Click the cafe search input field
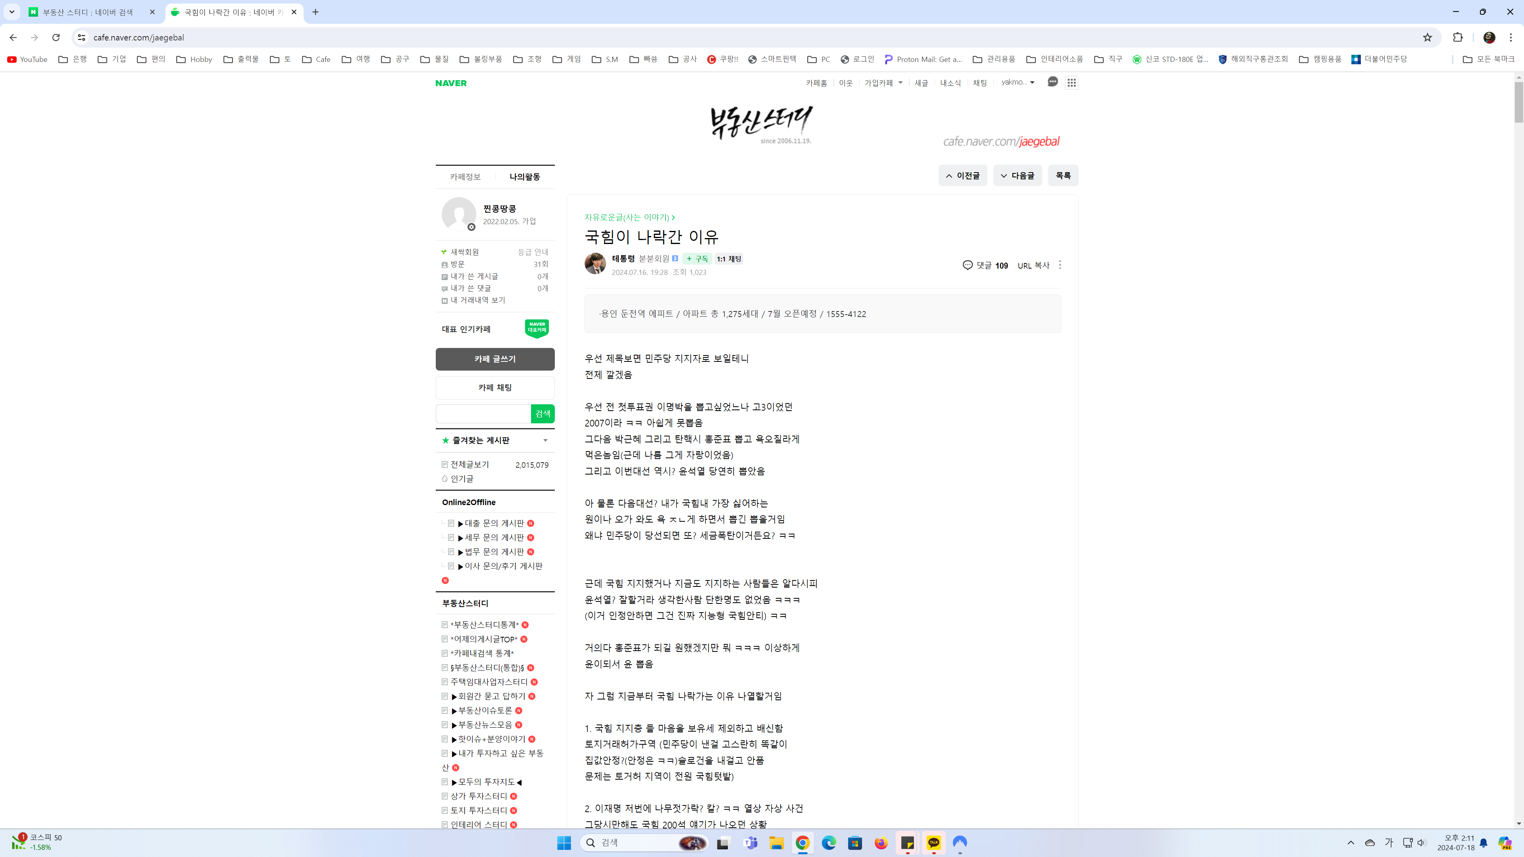Viewport: 1524px width, 857px height. [x=483, y=413]
